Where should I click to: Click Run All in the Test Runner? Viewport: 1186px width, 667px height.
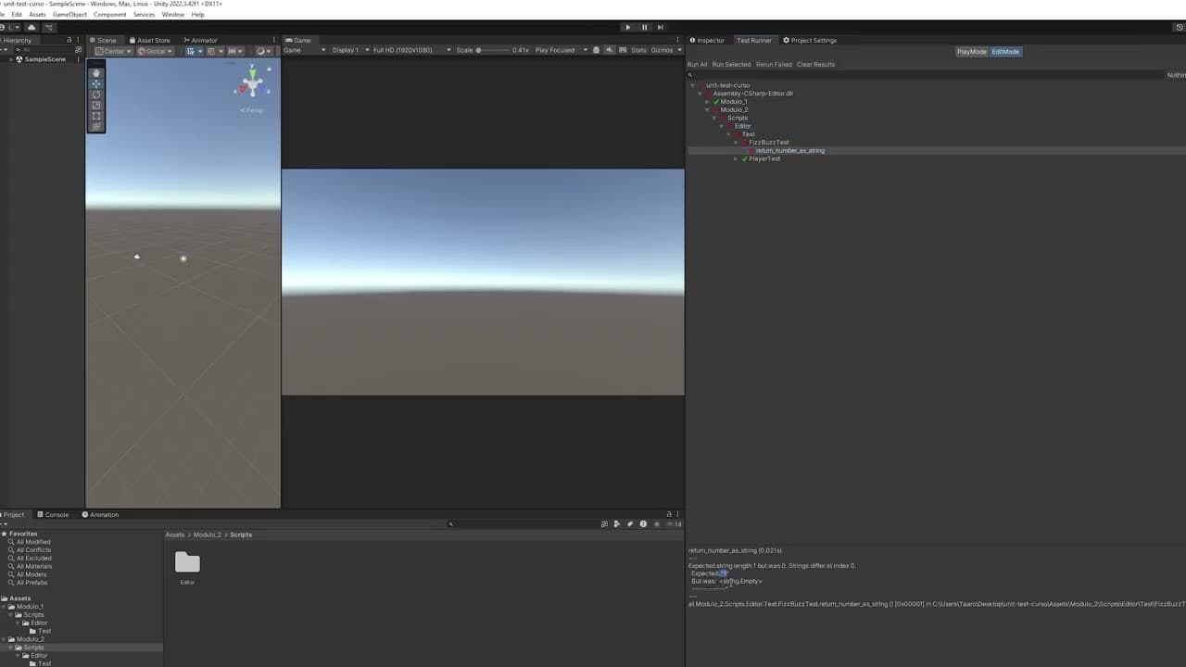pos(696,64)
